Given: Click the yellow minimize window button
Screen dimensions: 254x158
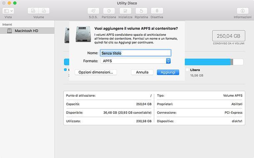Looking at the screenshot, I should [x=10, y=3].
